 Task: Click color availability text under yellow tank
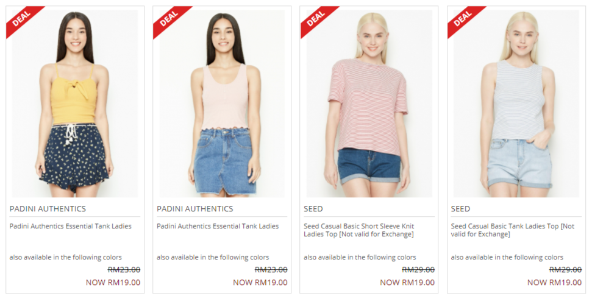coord(66,257)
